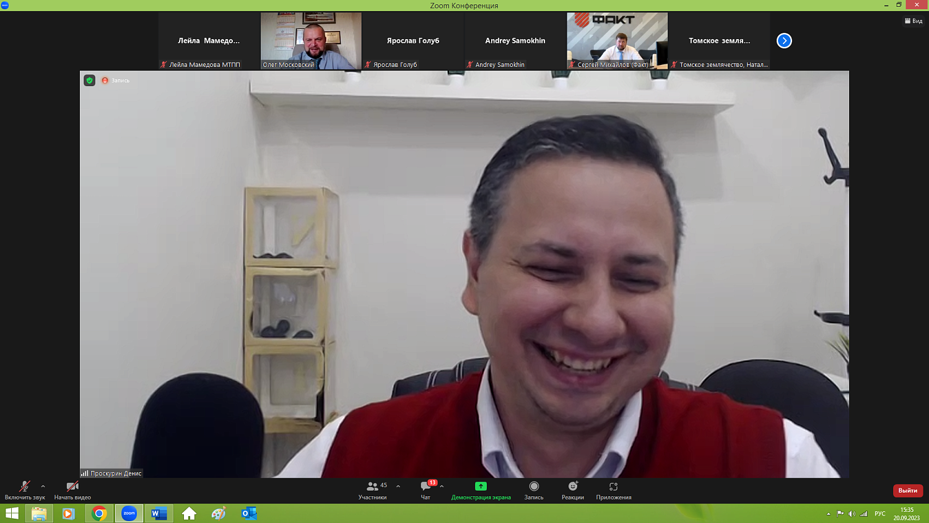Open Google Chrome from the taskbar
This screenshot has width=929, height=523.
(99, 514)
